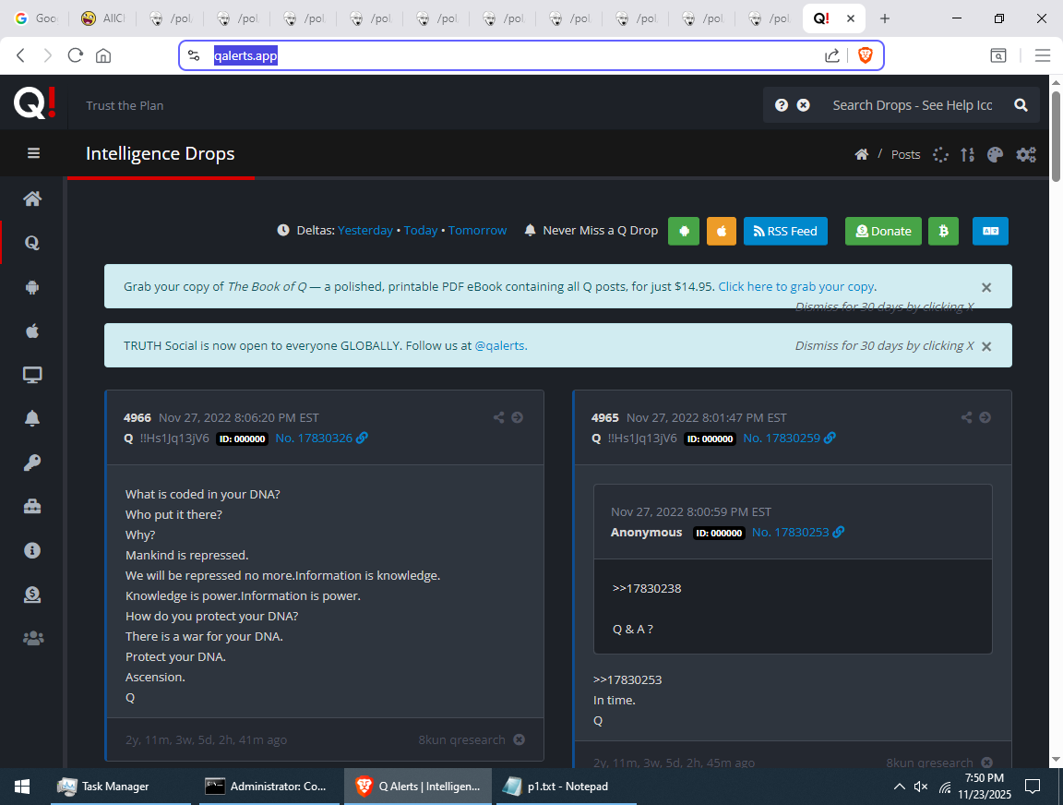1063x805 pixels.
Task: Click the desktop monitor sidebar icon
Action: tap(32, 375)
